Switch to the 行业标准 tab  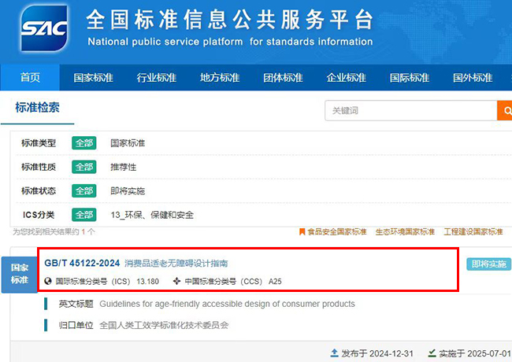[157, 78]
